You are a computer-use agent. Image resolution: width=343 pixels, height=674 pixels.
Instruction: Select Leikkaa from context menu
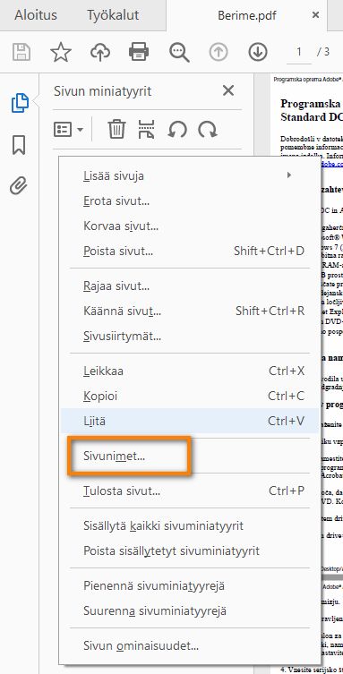click(190, 371)
